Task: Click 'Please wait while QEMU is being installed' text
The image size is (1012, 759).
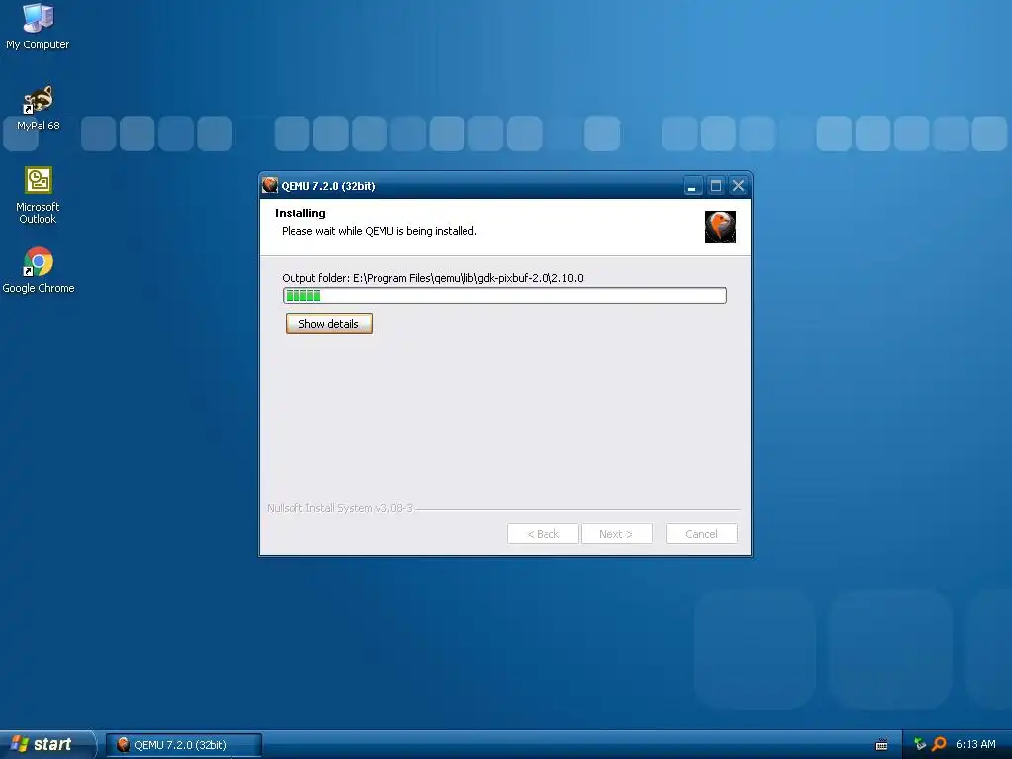Action: (379, 231)
